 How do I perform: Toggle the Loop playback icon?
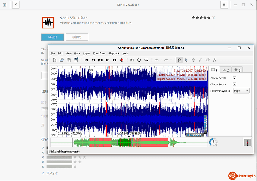tap(139, 60)
